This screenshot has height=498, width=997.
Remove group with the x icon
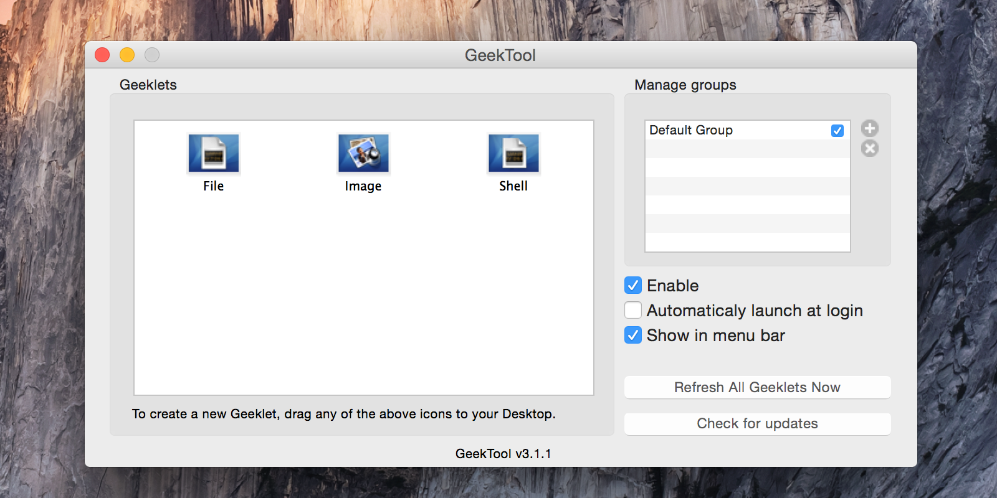tap(870, 148)
